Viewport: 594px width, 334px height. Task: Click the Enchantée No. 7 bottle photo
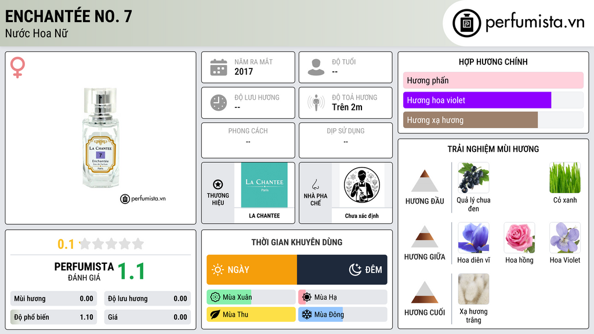coord(100,137)
